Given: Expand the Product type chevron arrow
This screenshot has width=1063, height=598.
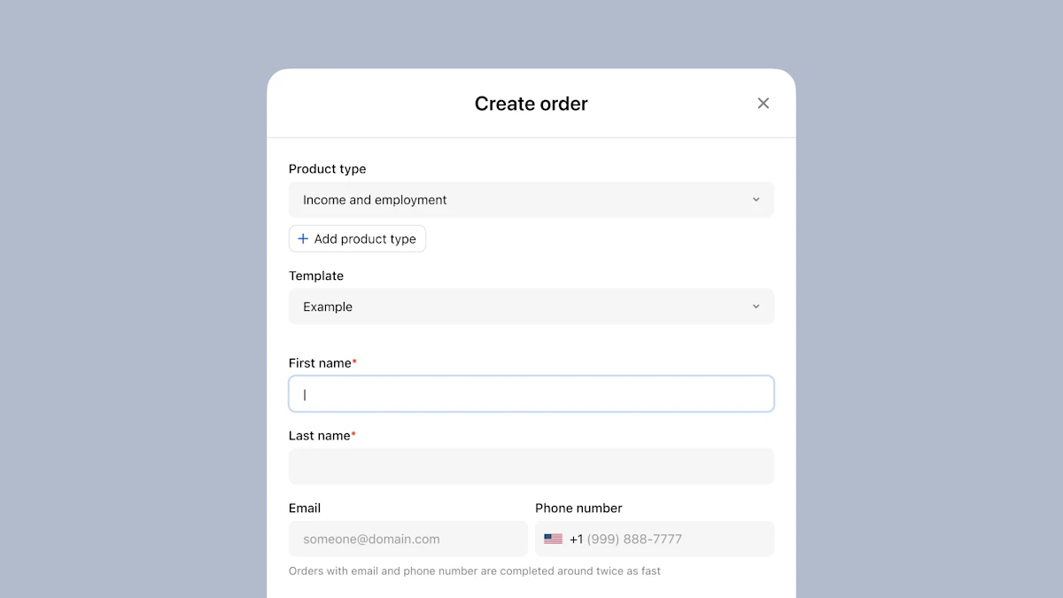Looking at the screenshot, I should [x=756, y=200].
